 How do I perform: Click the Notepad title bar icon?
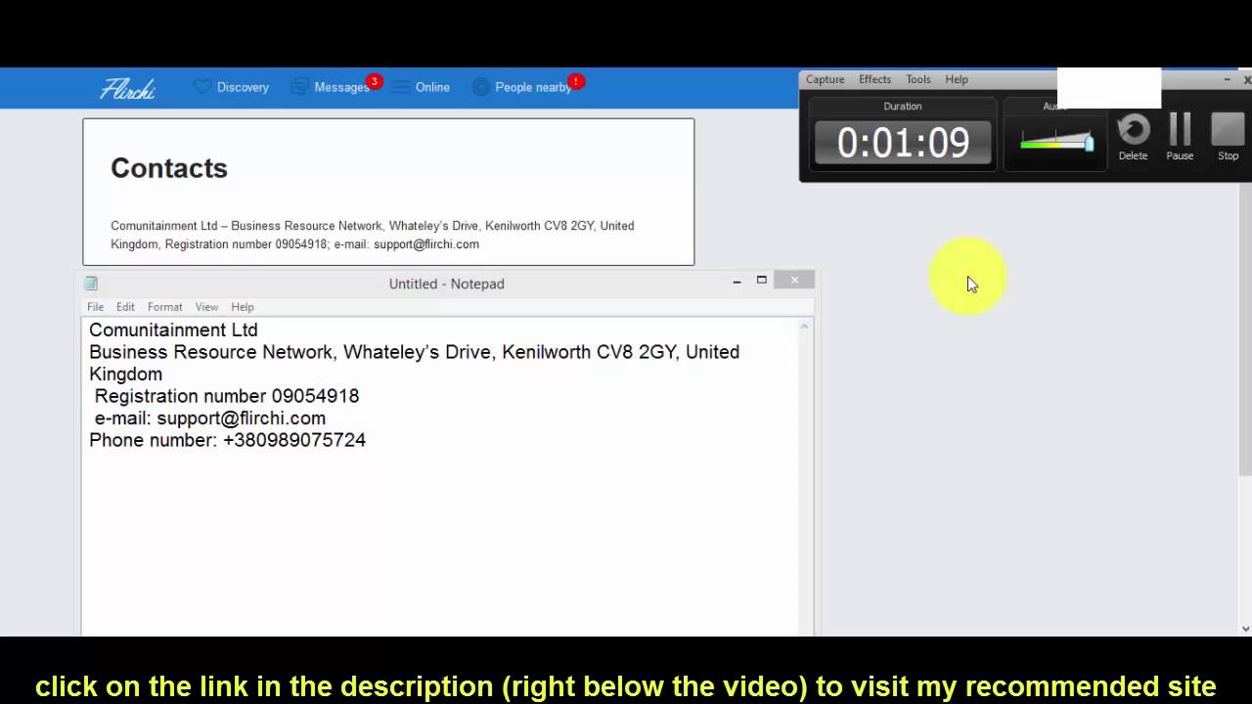(91, 284)
